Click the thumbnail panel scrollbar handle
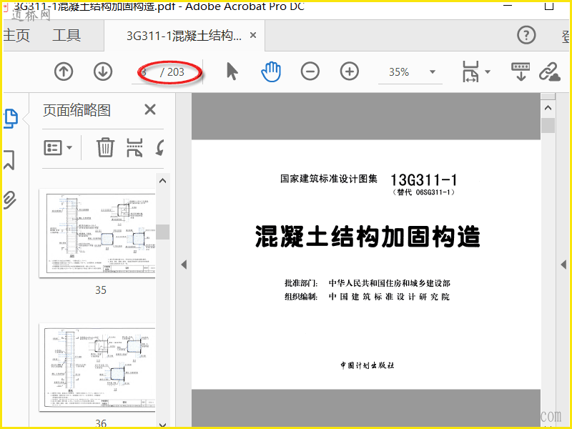 click(163, 232)
